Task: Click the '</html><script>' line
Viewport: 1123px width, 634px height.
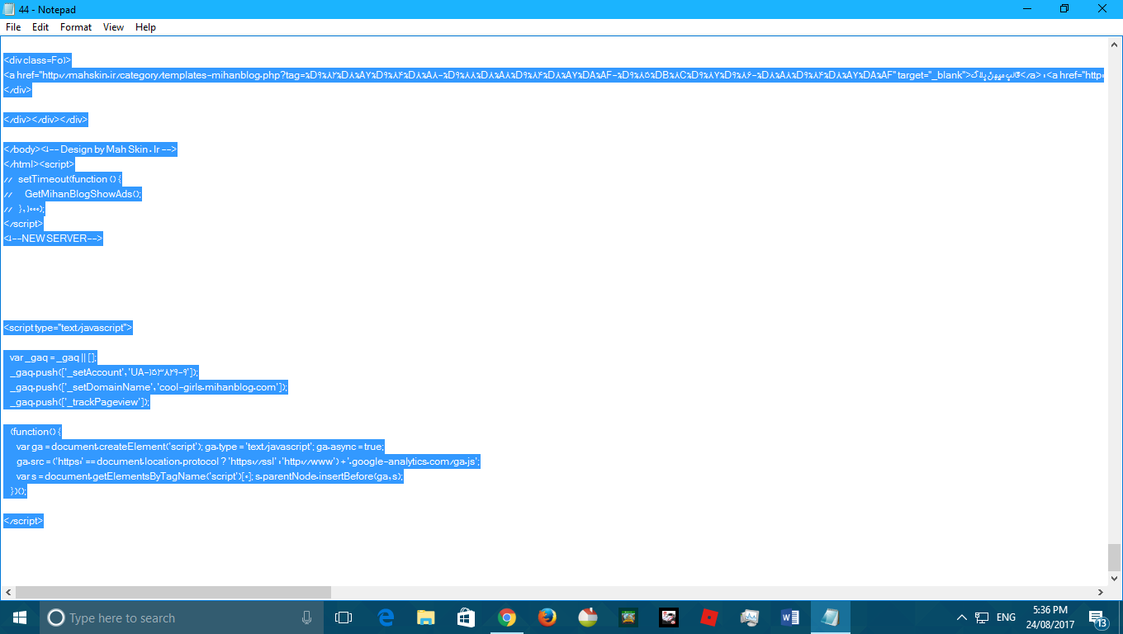Action: pos(39,164)
